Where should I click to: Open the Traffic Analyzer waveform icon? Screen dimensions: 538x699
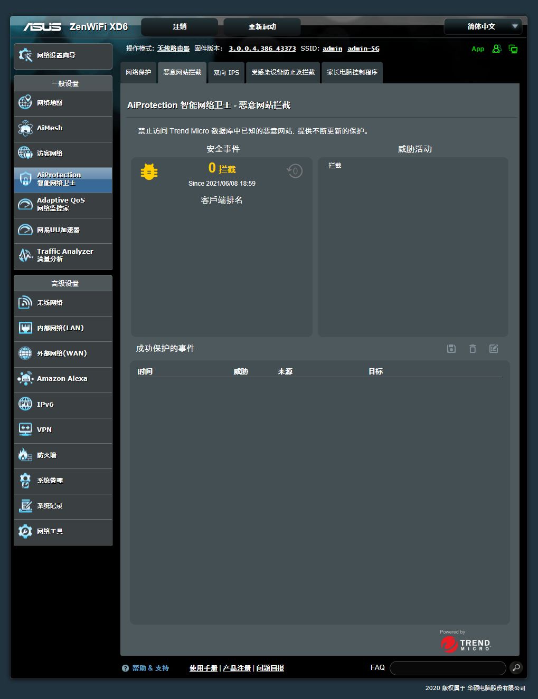point(25,255)
